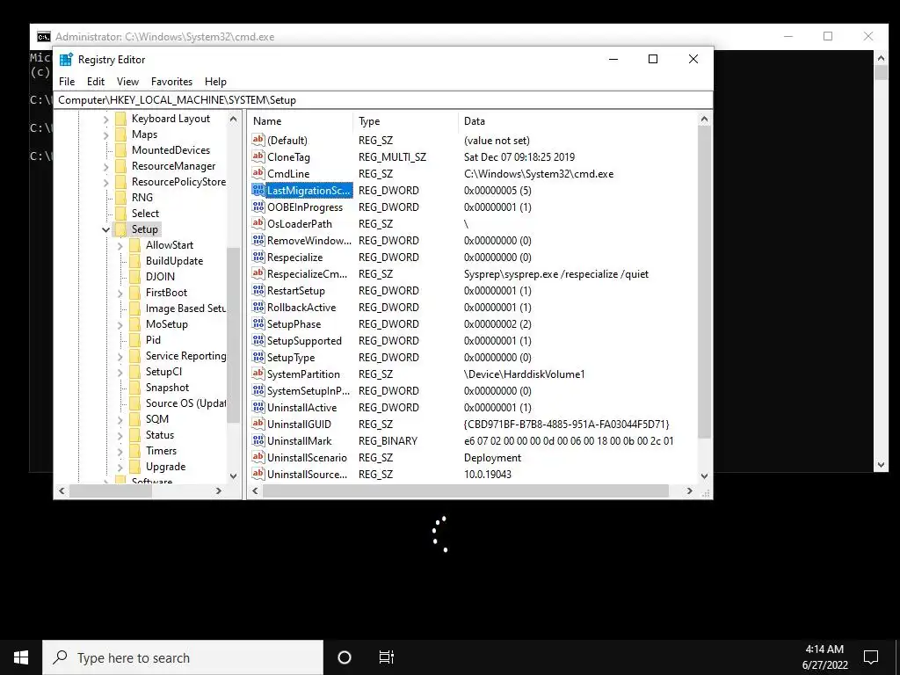Click the RNG folder icon
The width and height of the screenshot is (900, 675).
click(x=120, y=198)
